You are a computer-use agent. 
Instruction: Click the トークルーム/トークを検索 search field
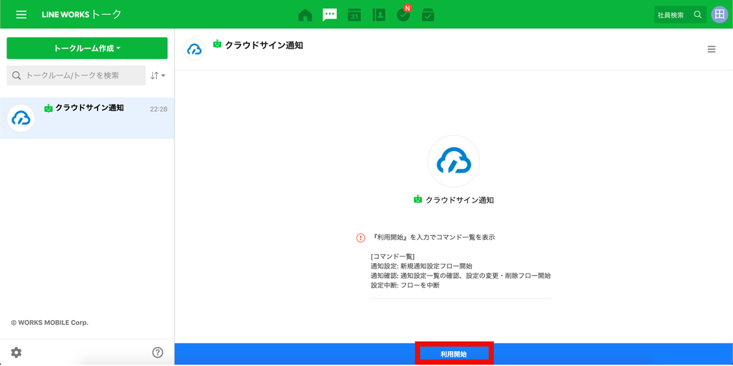tap(76, 75)
